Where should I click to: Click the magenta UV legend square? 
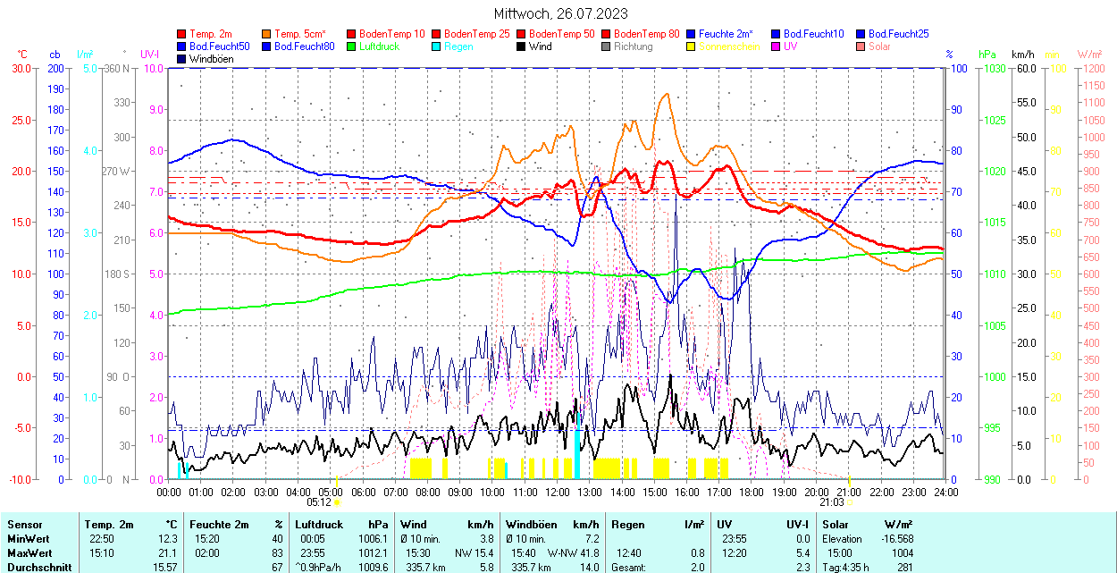click(x=777, y=46)
